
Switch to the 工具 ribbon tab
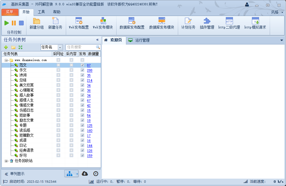41,12
